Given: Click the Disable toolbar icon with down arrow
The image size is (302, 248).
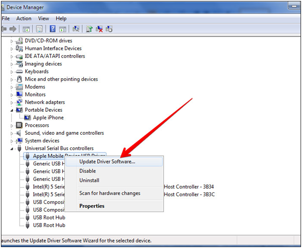Looking at the screenshot, I should (109, 29).
